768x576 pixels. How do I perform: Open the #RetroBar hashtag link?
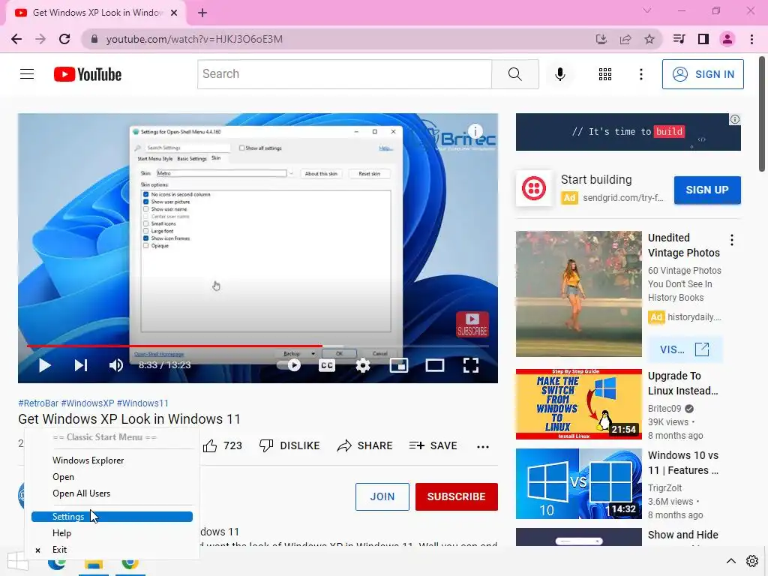point(38,403)
